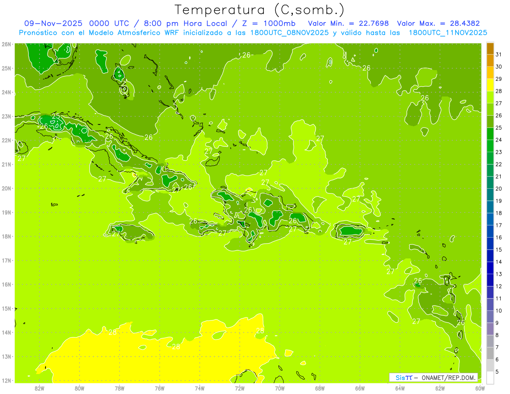Click the longitude axis label "60W"
510x394 pixels.
[480, 388]
